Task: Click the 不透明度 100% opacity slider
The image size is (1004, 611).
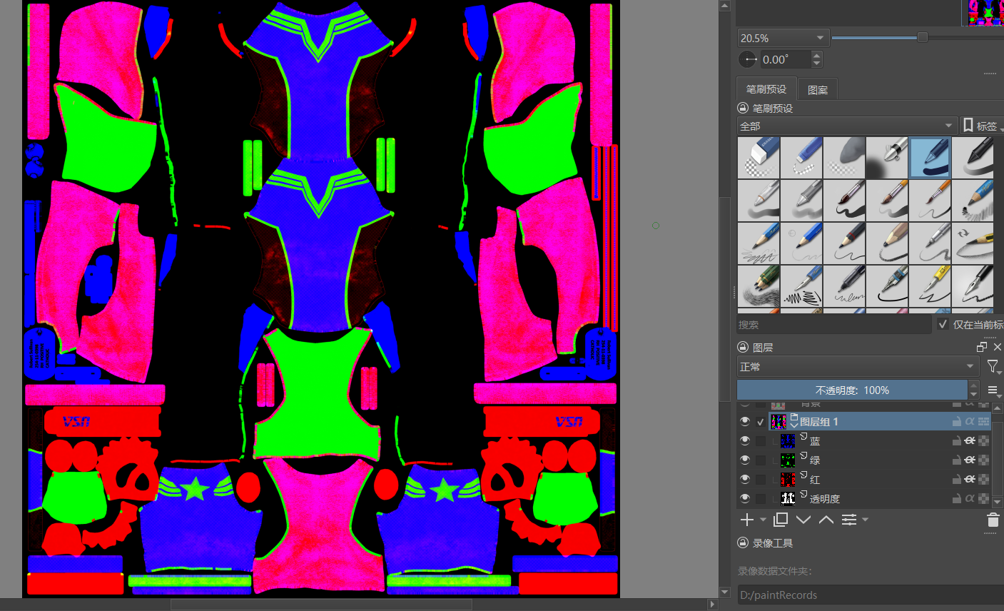Action: 852,390
